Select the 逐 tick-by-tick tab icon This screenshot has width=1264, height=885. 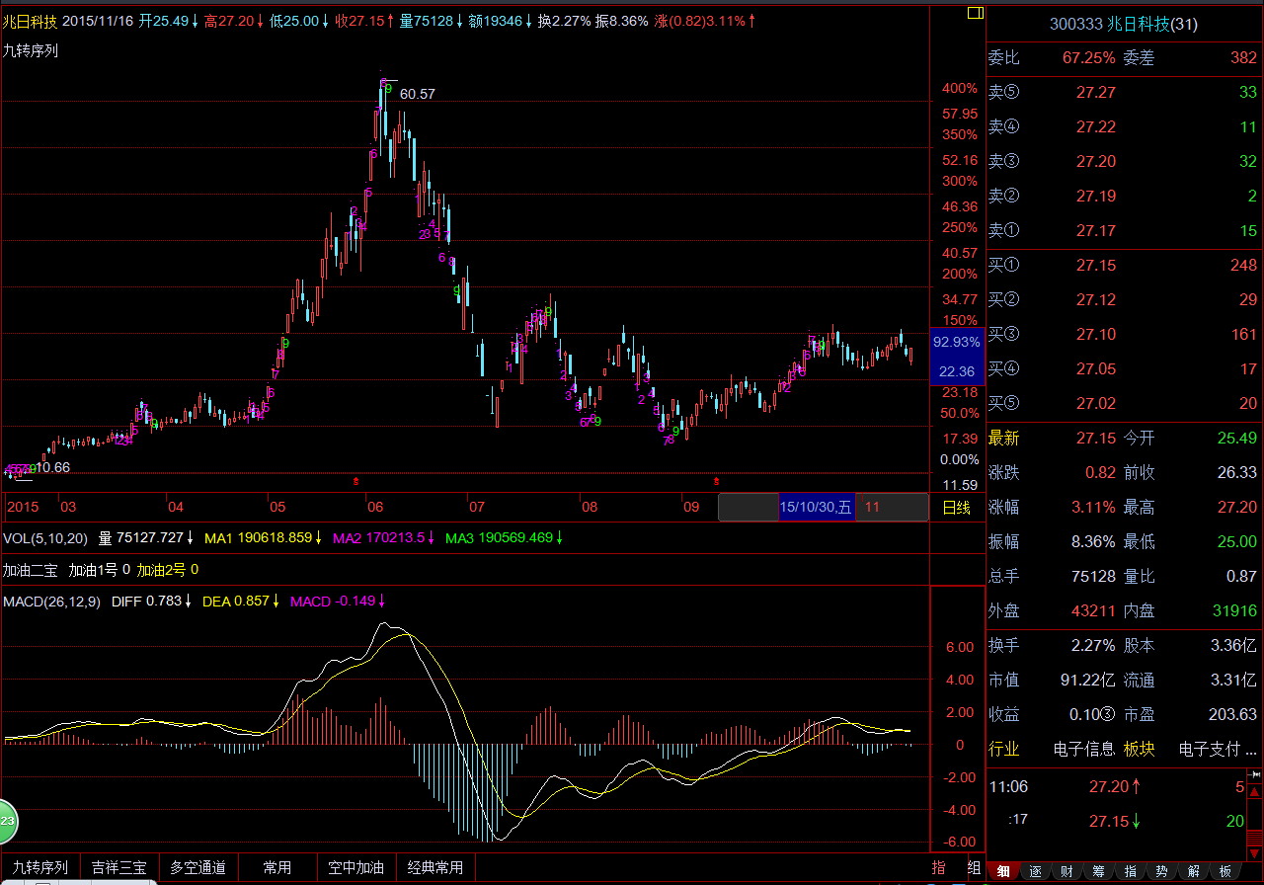1035,871
